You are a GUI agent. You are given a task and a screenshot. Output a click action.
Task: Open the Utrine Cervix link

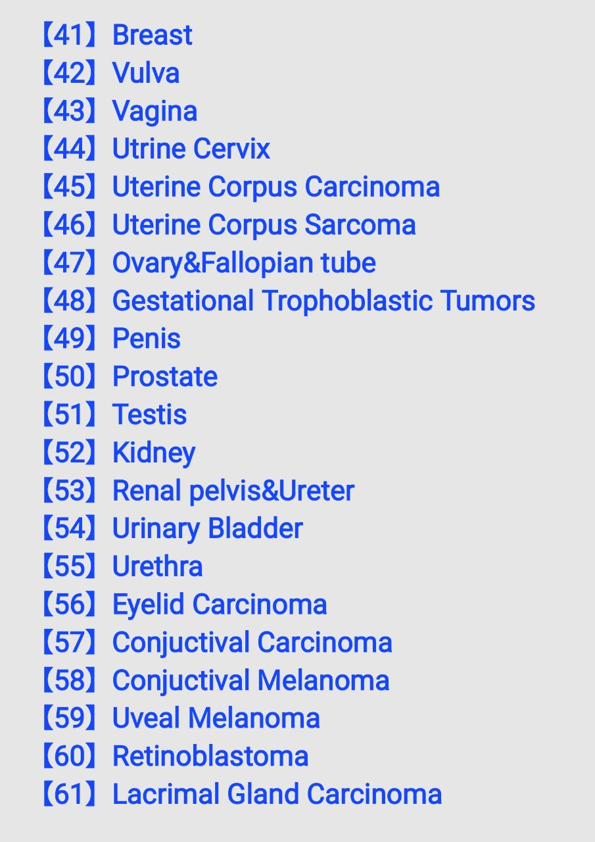(x=191, y=149)
